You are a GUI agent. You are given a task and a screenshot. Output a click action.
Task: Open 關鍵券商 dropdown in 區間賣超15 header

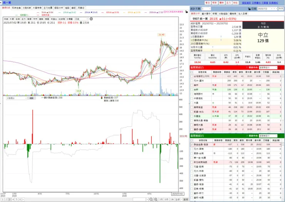[268, 136]
